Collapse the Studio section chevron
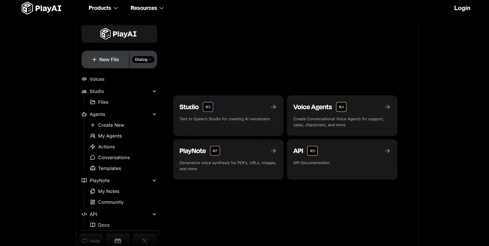489x246 pixels. (x=154, y=91)
